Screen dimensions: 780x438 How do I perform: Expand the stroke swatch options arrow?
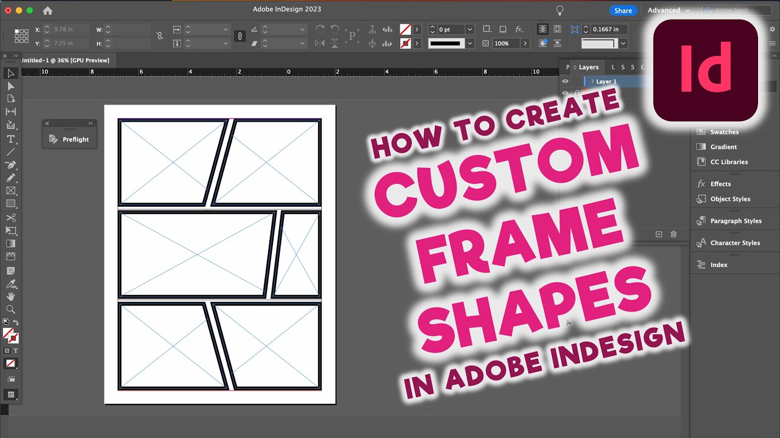(x=417, y=44)
